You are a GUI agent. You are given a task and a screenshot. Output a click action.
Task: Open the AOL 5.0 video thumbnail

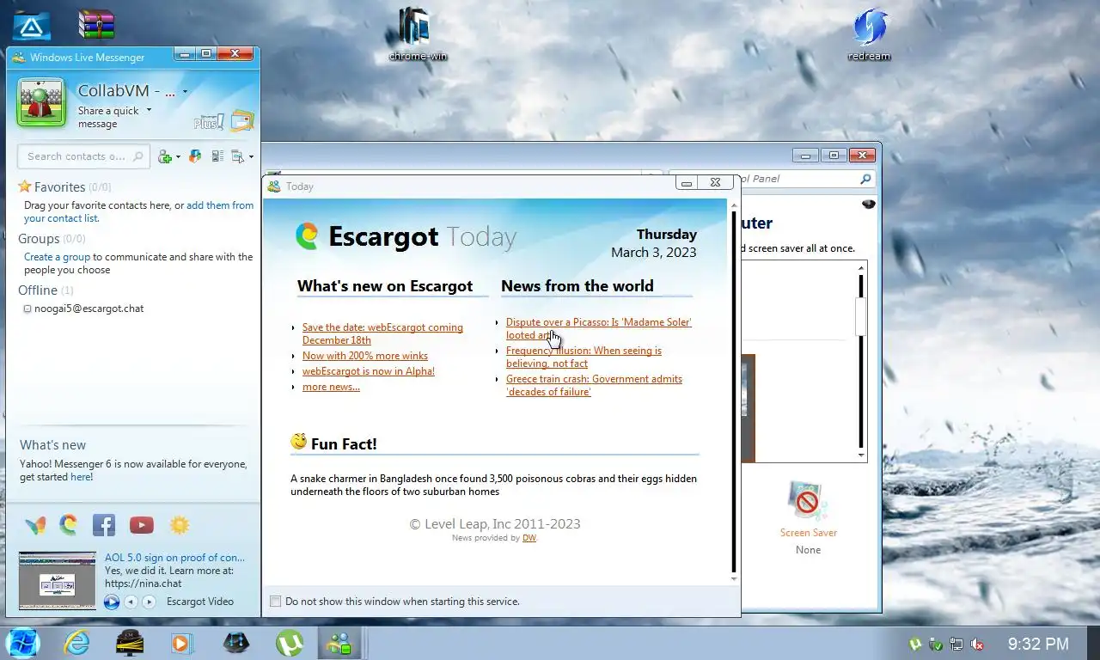(58, 581)
